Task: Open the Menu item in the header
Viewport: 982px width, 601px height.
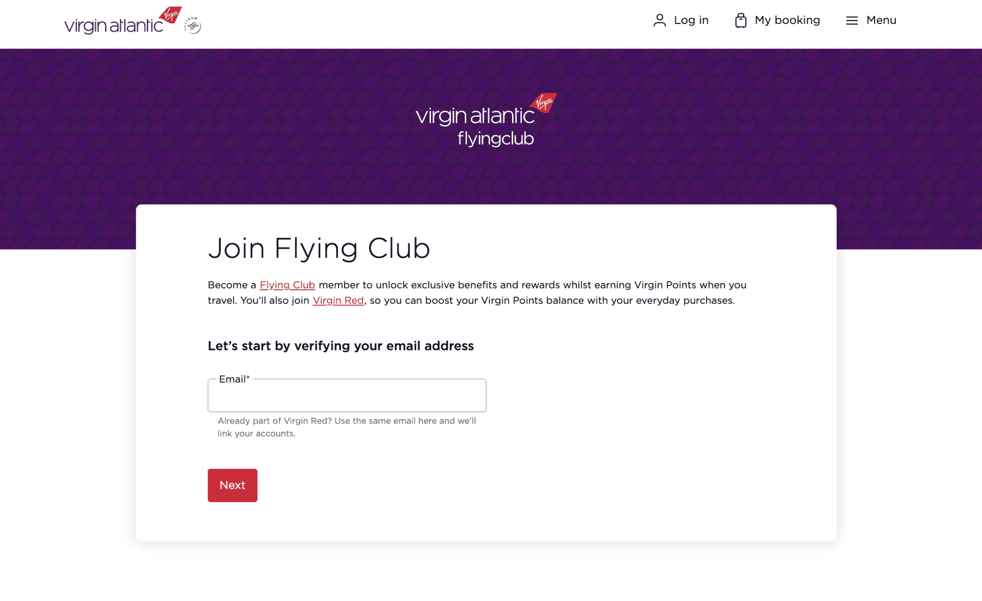Action: [x=881, y=20]
